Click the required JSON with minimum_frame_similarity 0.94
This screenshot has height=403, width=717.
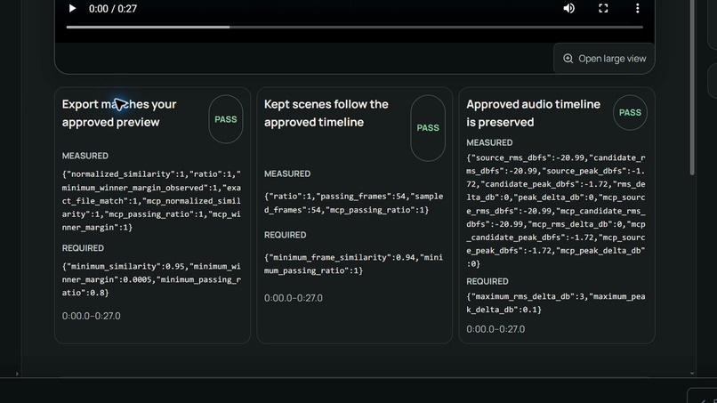[x=353, y=264]
